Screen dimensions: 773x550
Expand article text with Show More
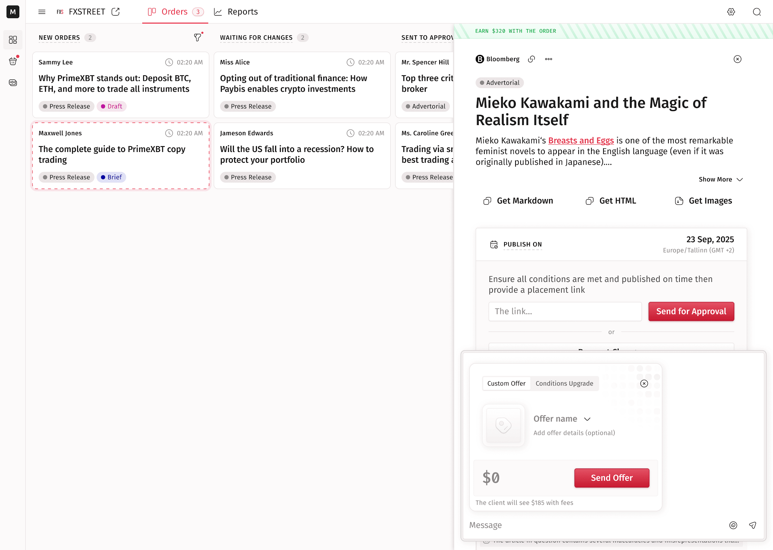coord(720,179)
